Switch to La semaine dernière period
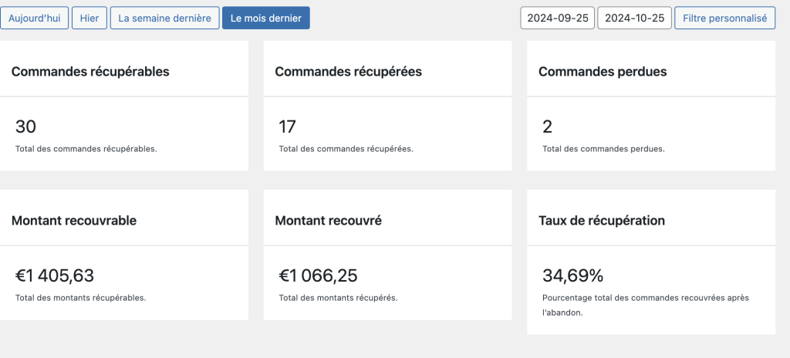The width and height of the screenshot is (790, 358). pos(164,18)
